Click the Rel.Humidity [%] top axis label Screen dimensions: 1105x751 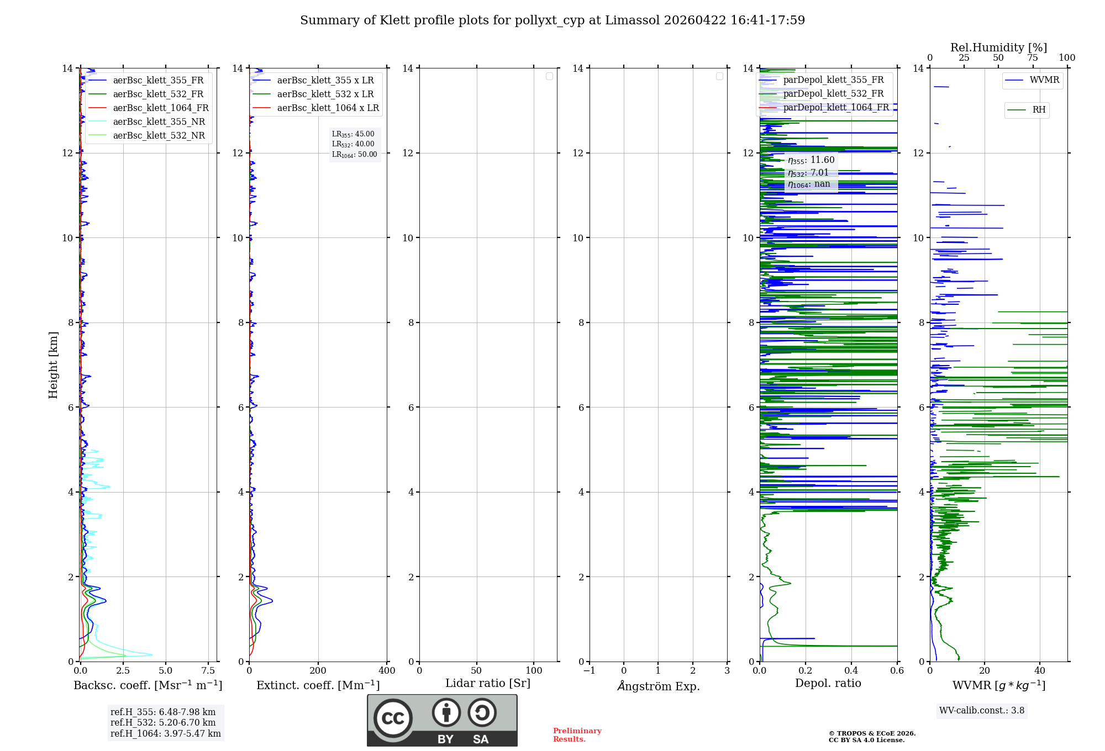pos(998,47)
